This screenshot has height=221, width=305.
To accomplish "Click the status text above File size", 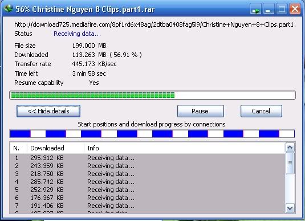I will 77,34.
